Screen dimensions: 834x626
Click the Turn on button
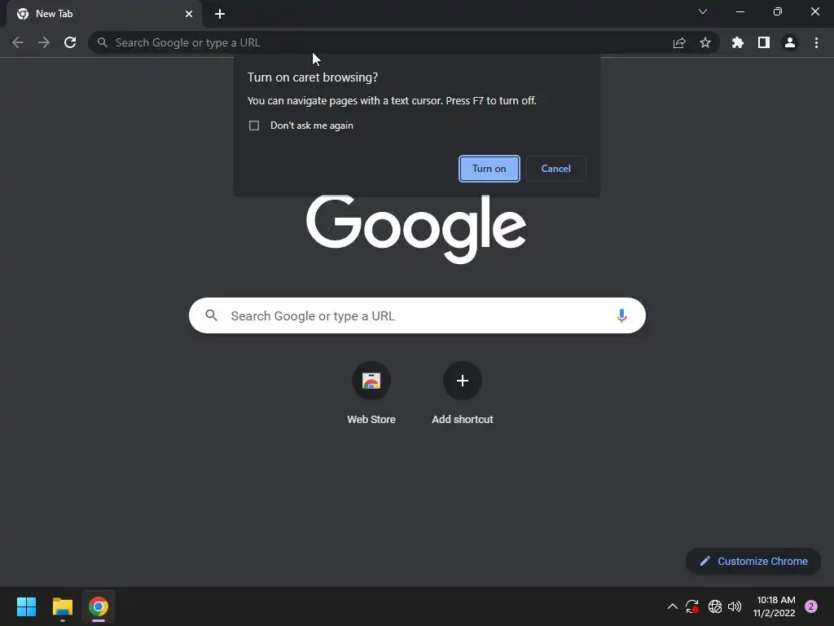click(489, 169)
